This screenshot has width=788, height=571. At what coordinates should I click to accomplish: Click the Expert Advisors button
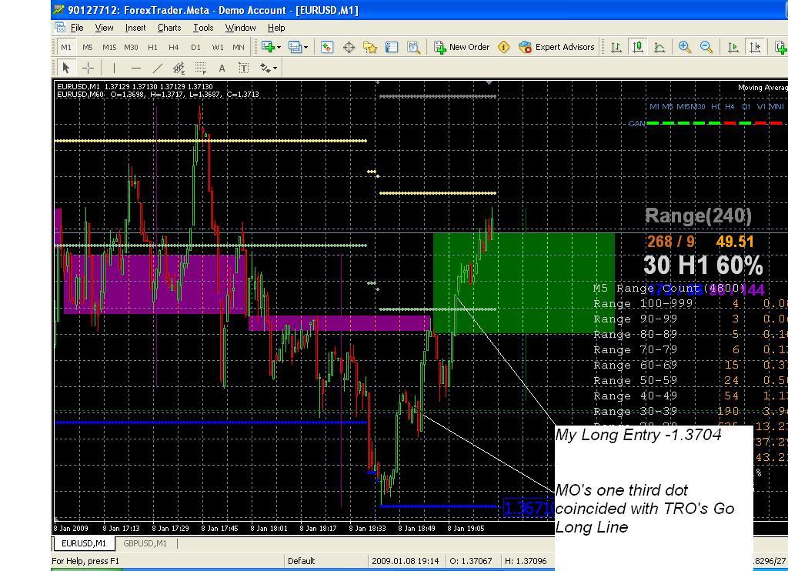coord(556,47)
